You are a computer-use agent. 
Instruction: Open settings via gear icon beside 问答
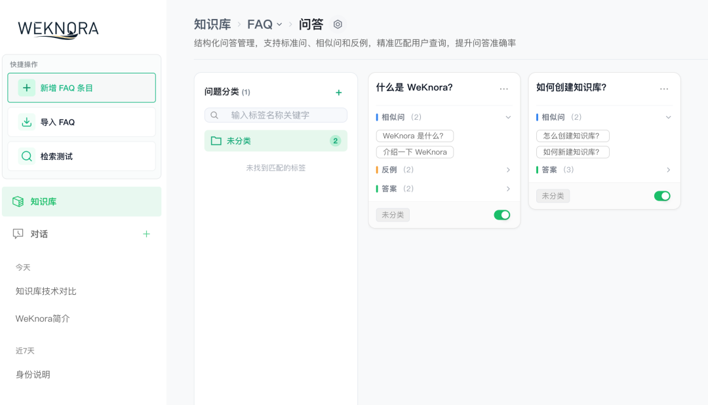point(337,24)
